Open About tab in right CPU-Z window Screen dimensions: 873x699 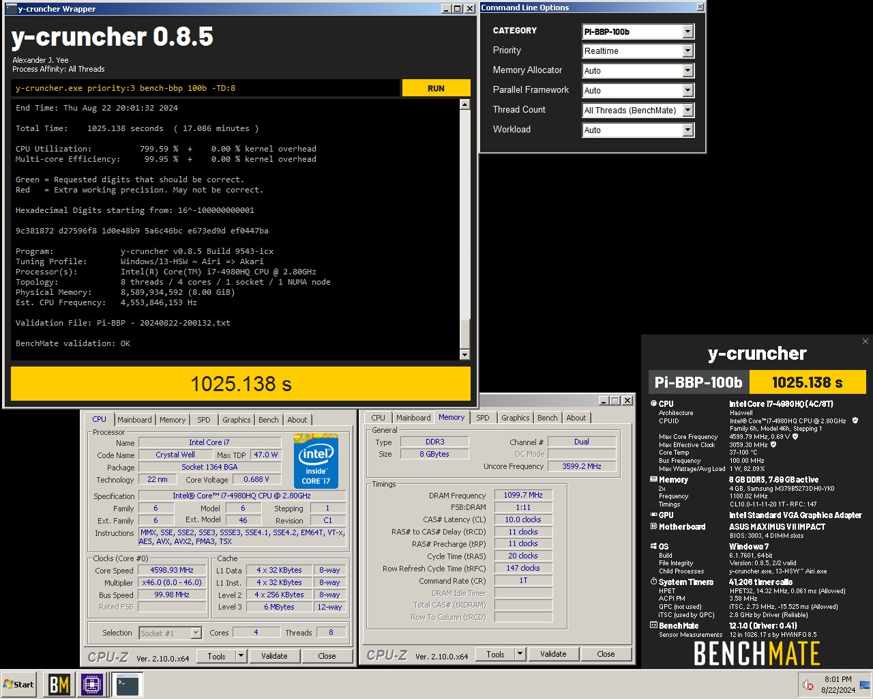coord(576,418)
